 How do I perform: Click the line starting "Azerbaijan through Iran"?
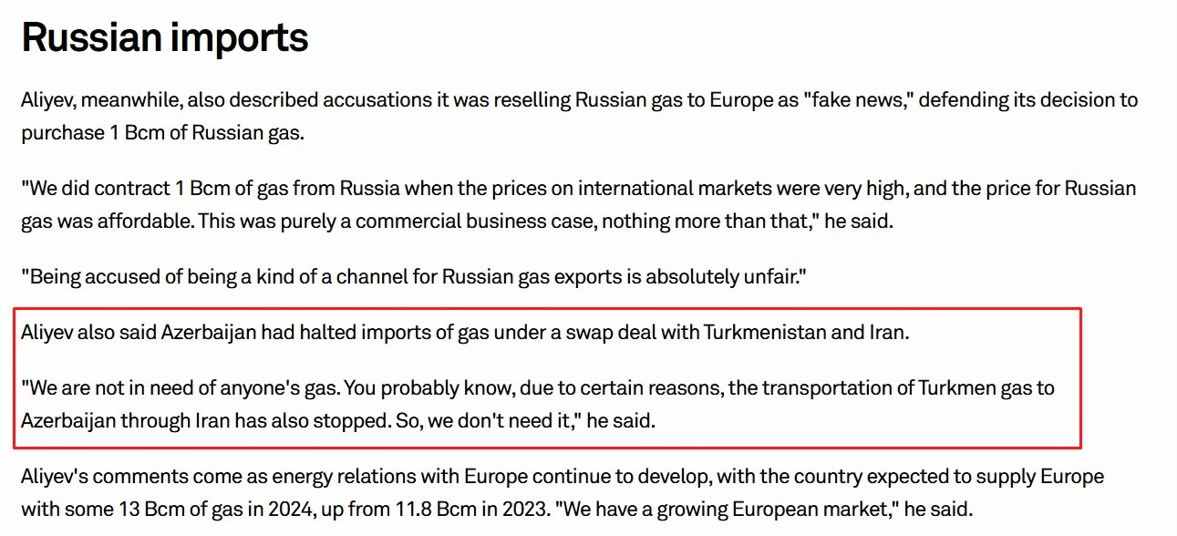[338, 422]
